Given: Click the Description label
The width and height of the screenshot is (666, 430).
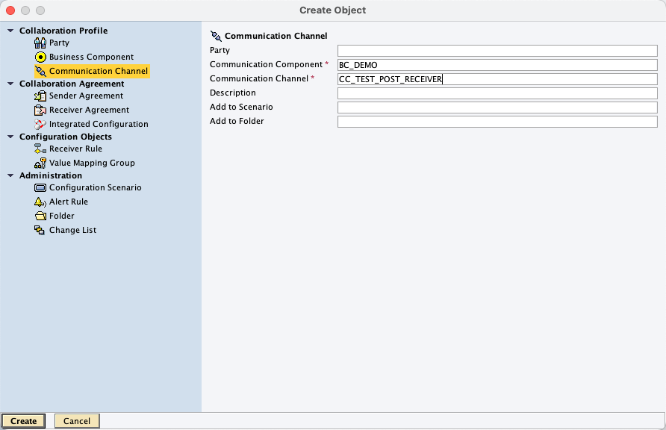Looking at the screenshot, I should point(233,93).
